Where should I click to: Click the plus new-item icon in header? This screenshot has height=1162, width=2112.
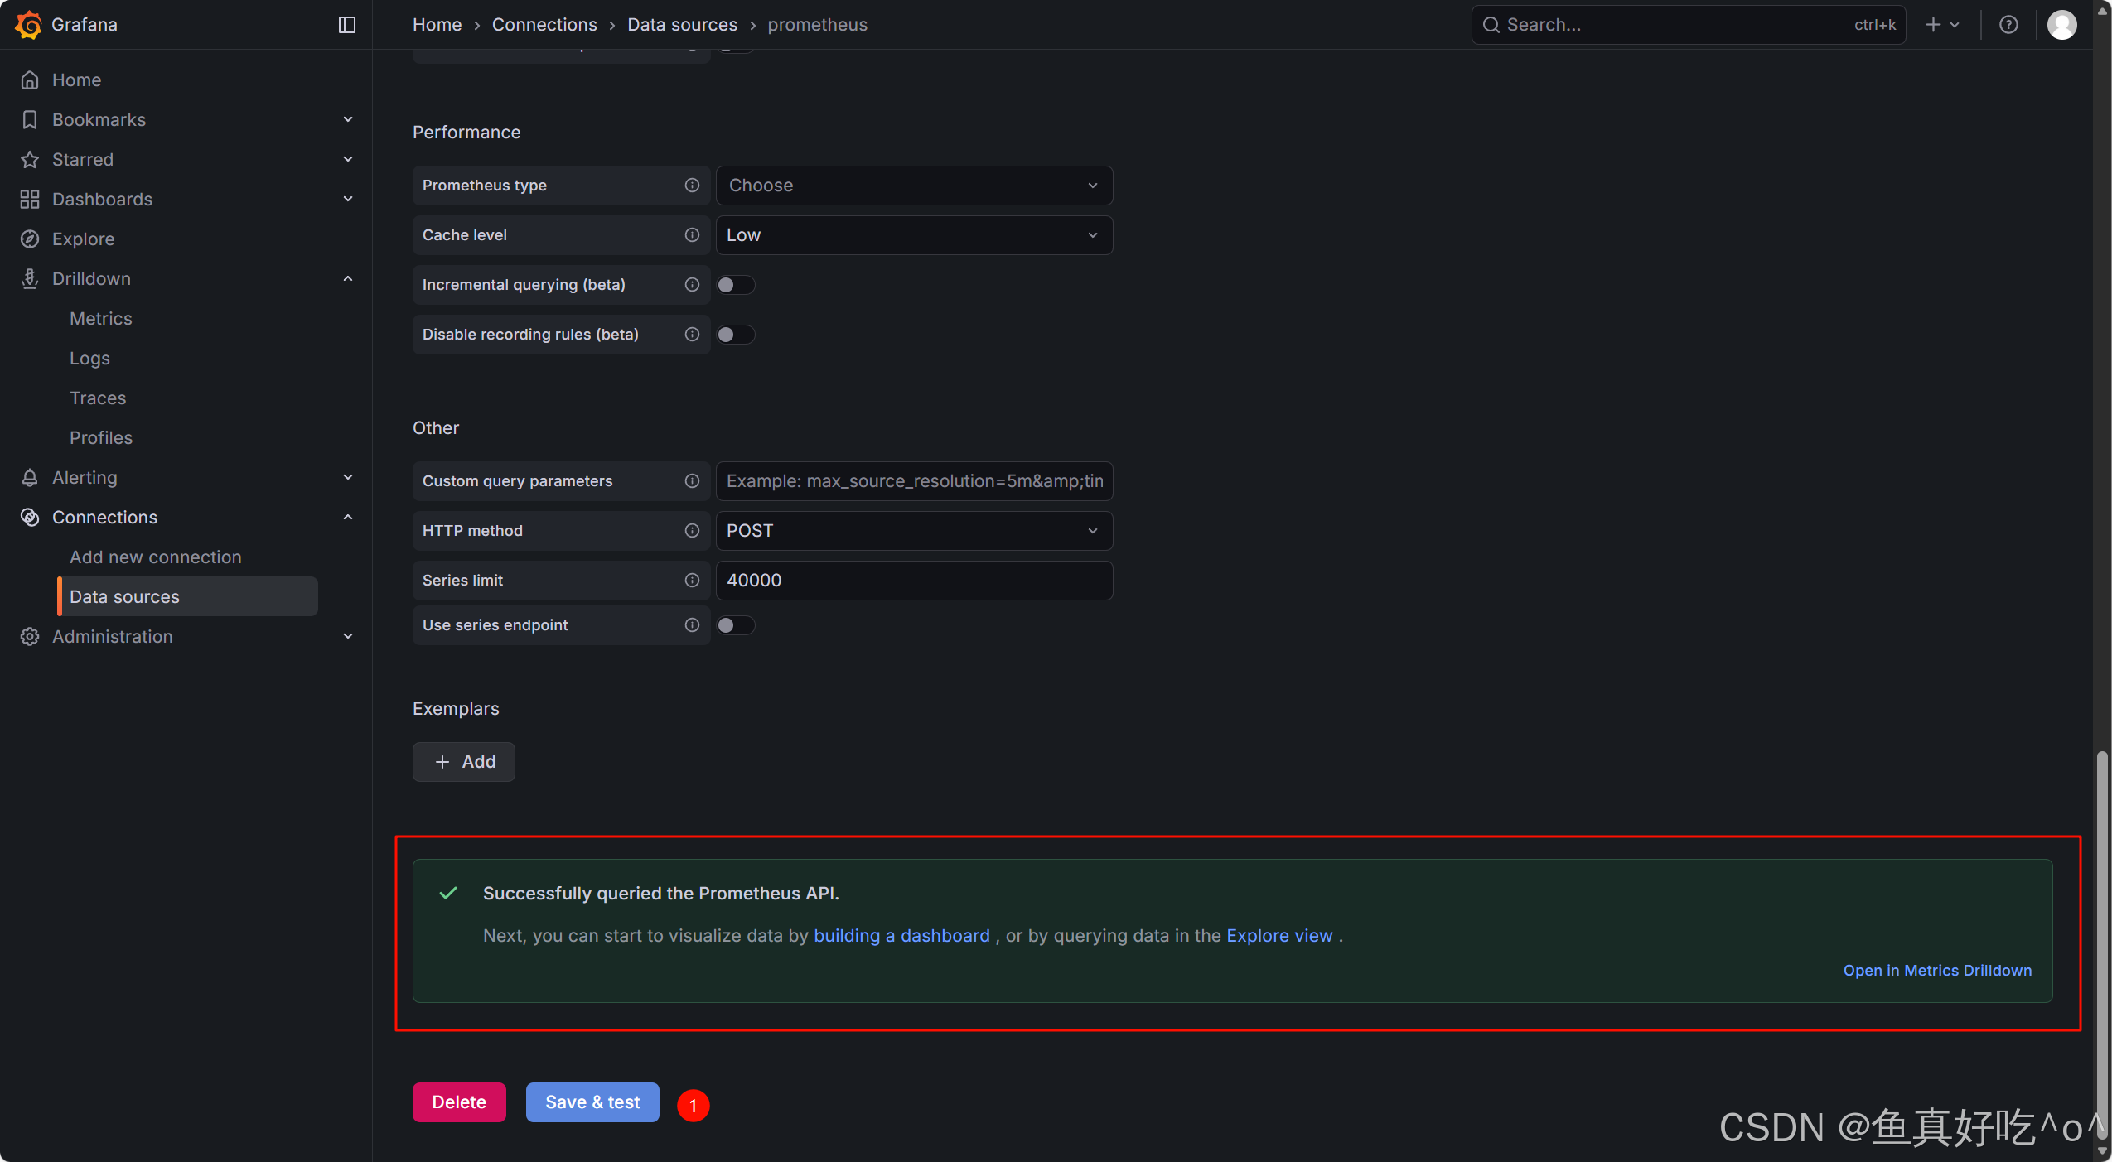pyautogui.click(x=1933, y=25)
